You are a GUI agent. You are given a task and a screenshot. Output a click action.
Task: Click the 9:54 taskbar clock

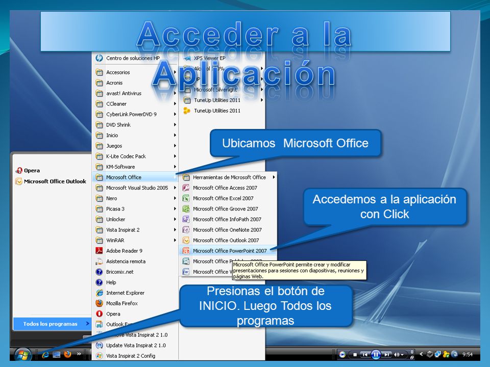click(468, 355)
